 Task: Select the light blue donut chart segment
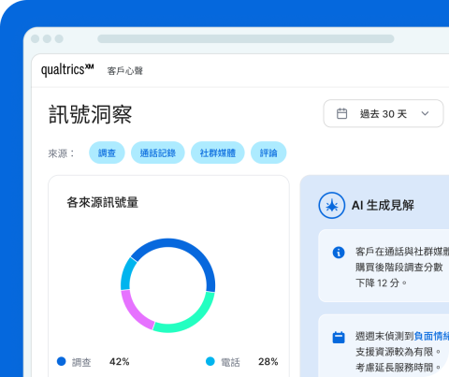point(126,274)
